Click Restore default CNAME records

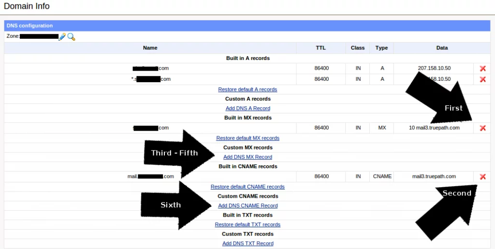click(x=247, y=187)
